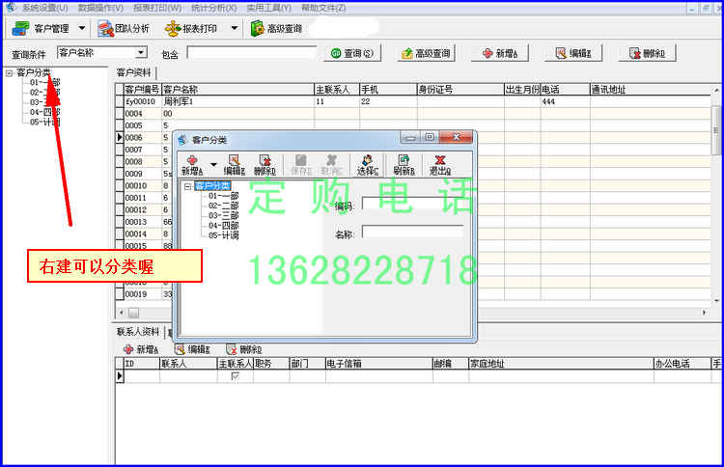This screenshot has height=467, width=724.
Task: Collapse 客户分类 root in the dialog tree
Action: pos(187,186)
